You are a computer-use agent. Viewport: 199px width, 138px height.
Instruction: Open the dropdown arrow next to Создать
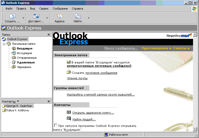pyautogui.click(x=24, y=18)
